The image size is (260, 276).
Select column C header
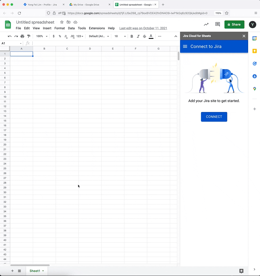click(67, 49)
